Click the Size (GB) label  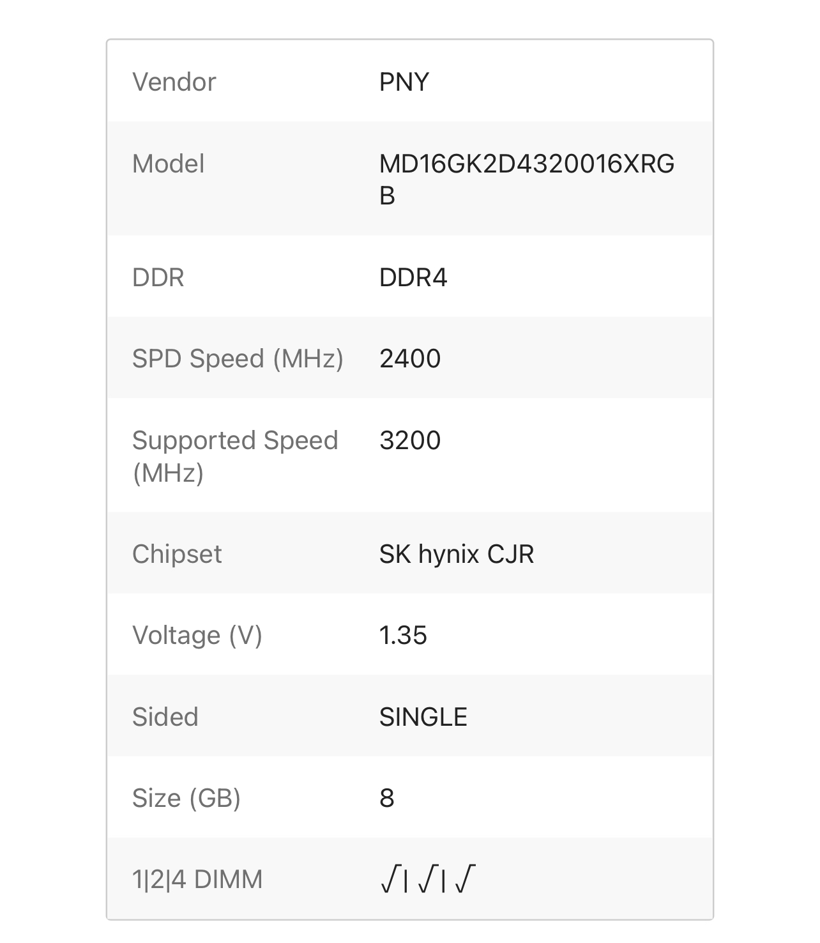point(186,798)
